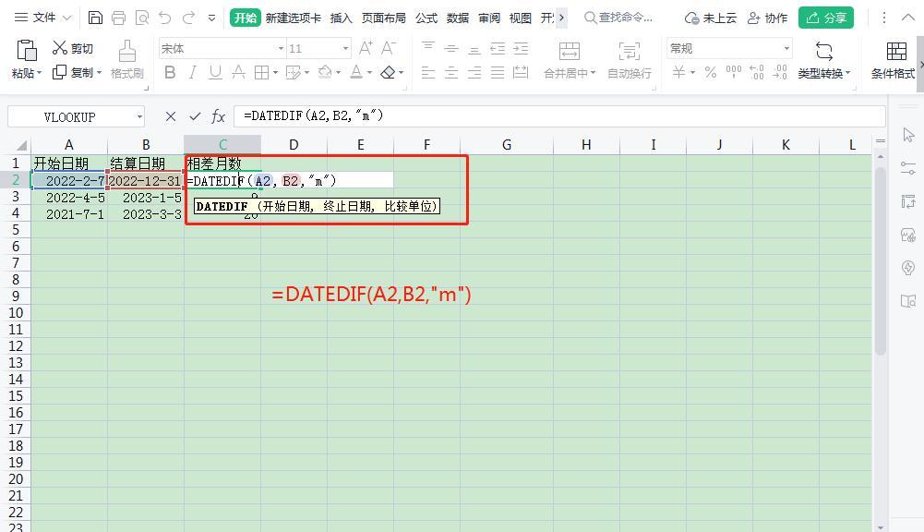924x532 pixels.
Task: Click the Paste clipboard icon
Action: (x=27, y=51)
